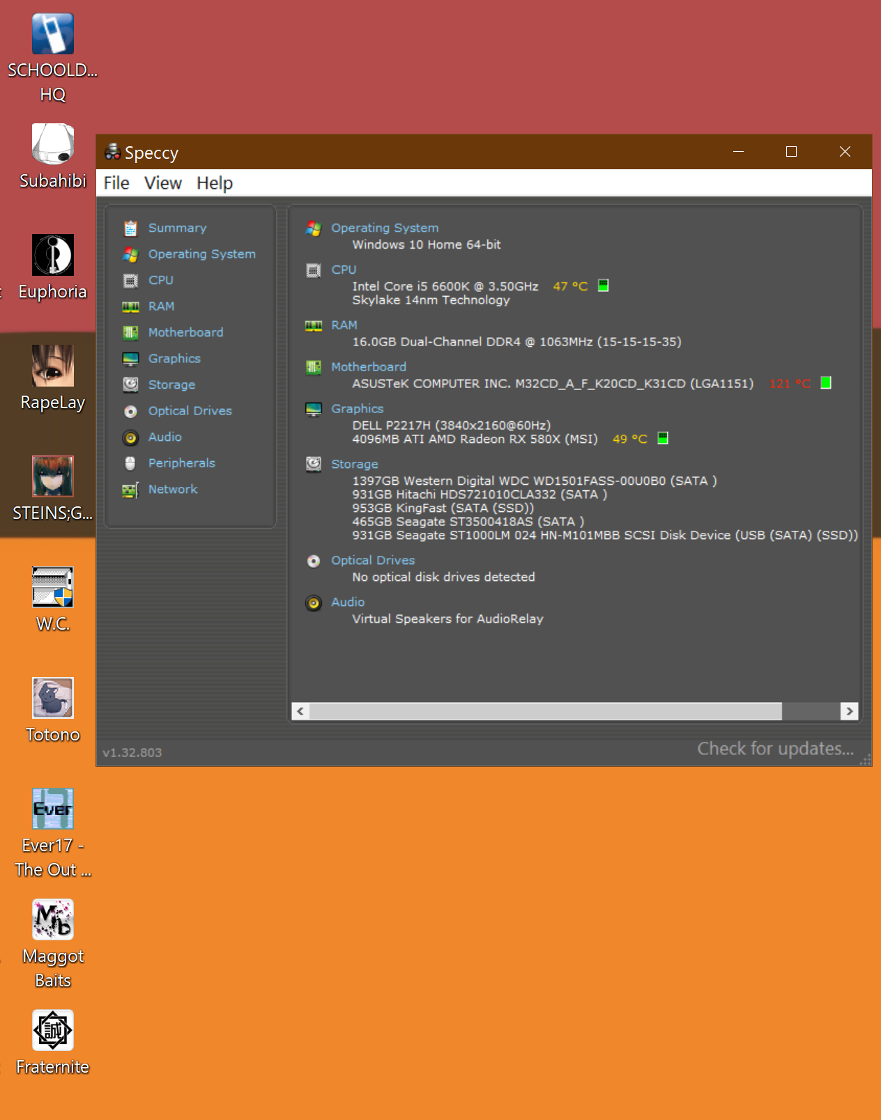Viewport: 881px width, 1120px height.
Task: Click the graphics card temperature indicator
Action: [x=663, y=438]
